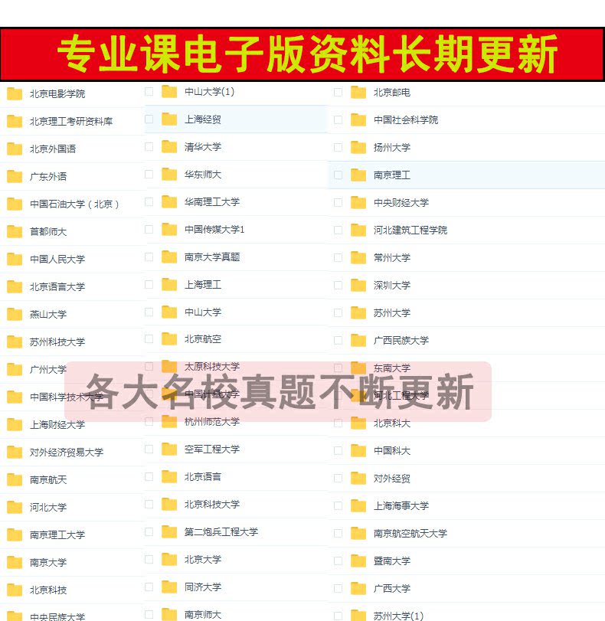The image size is (605, 621).
Task: Click the 南京大学 folder name
Action: [x=48, y=562]
